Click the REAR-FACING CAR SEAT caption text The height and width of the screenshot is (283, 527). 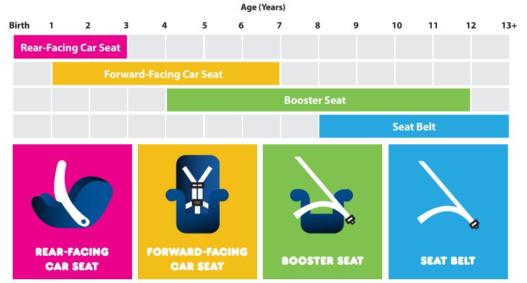pos(72,259)
